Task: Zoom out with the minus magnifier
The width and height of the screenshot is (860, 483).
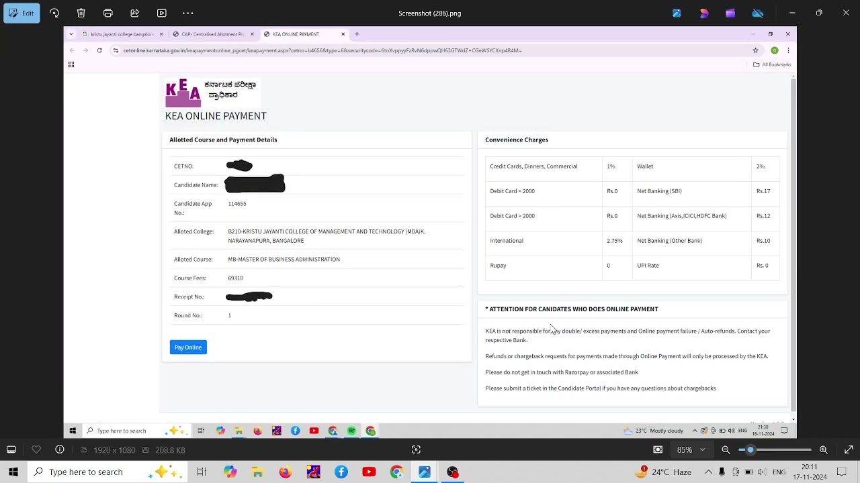Action: point(726,449)
